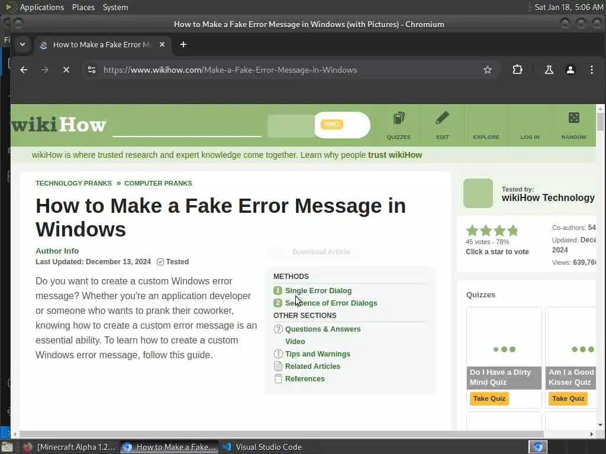Jump to Related Articles section
606x454 pixels.
[312, 367]
